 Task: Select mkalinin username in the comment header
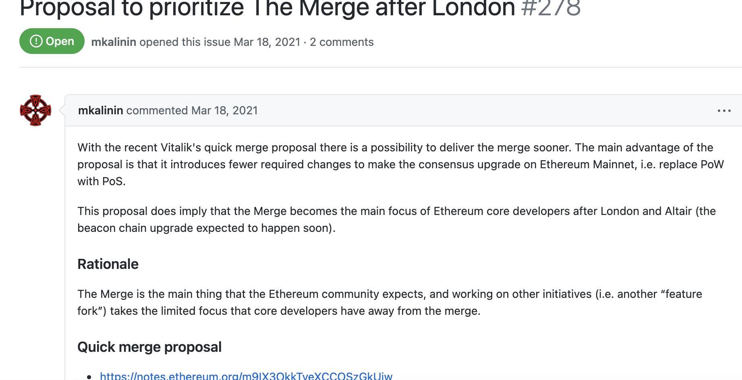pyautogui.click(x=100, y=110)
